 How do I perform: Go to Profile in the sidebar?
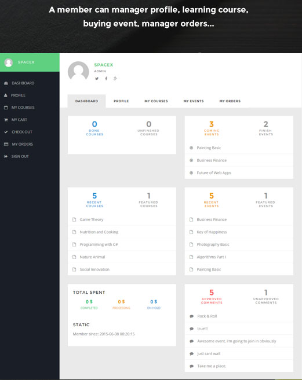pos(18,95)
